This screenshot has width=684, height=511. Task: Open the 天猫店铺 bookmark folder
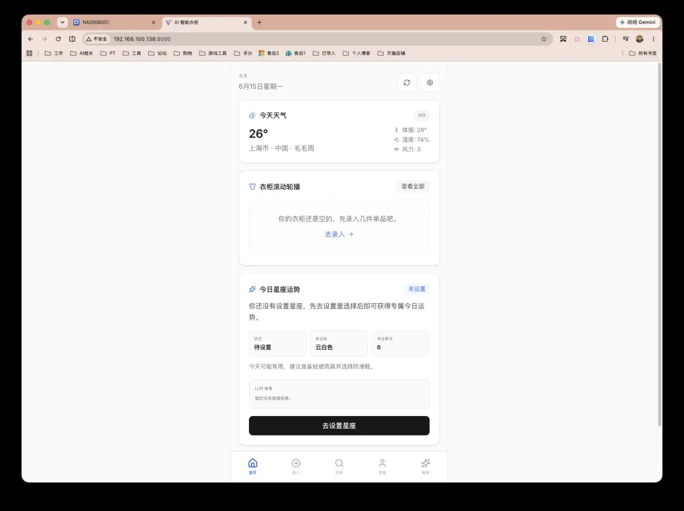click(391, 53)
